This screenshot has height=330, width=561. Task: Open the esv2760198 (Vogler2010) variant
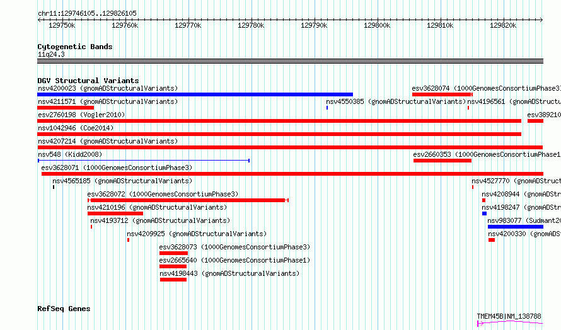(x=81, y=115)
